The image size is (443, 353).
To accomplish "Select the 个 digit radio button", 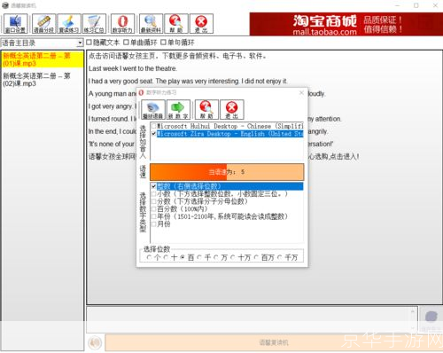I will [149, 257].
